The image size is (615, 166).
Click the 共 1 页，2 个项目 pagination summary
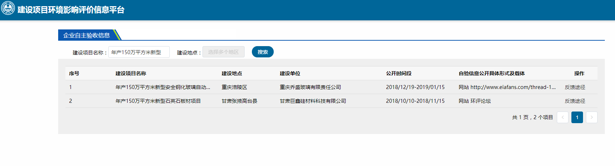pos(532,117)
